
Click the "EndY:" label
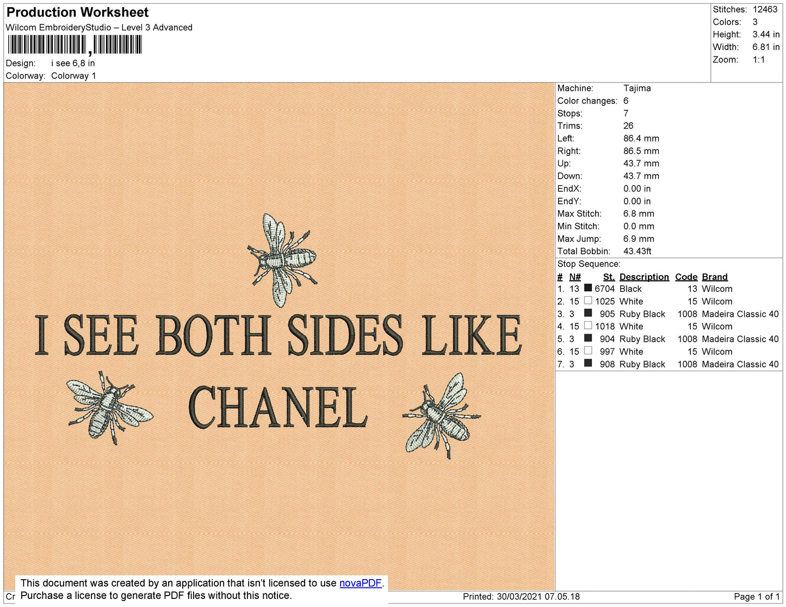coord(569,201)
